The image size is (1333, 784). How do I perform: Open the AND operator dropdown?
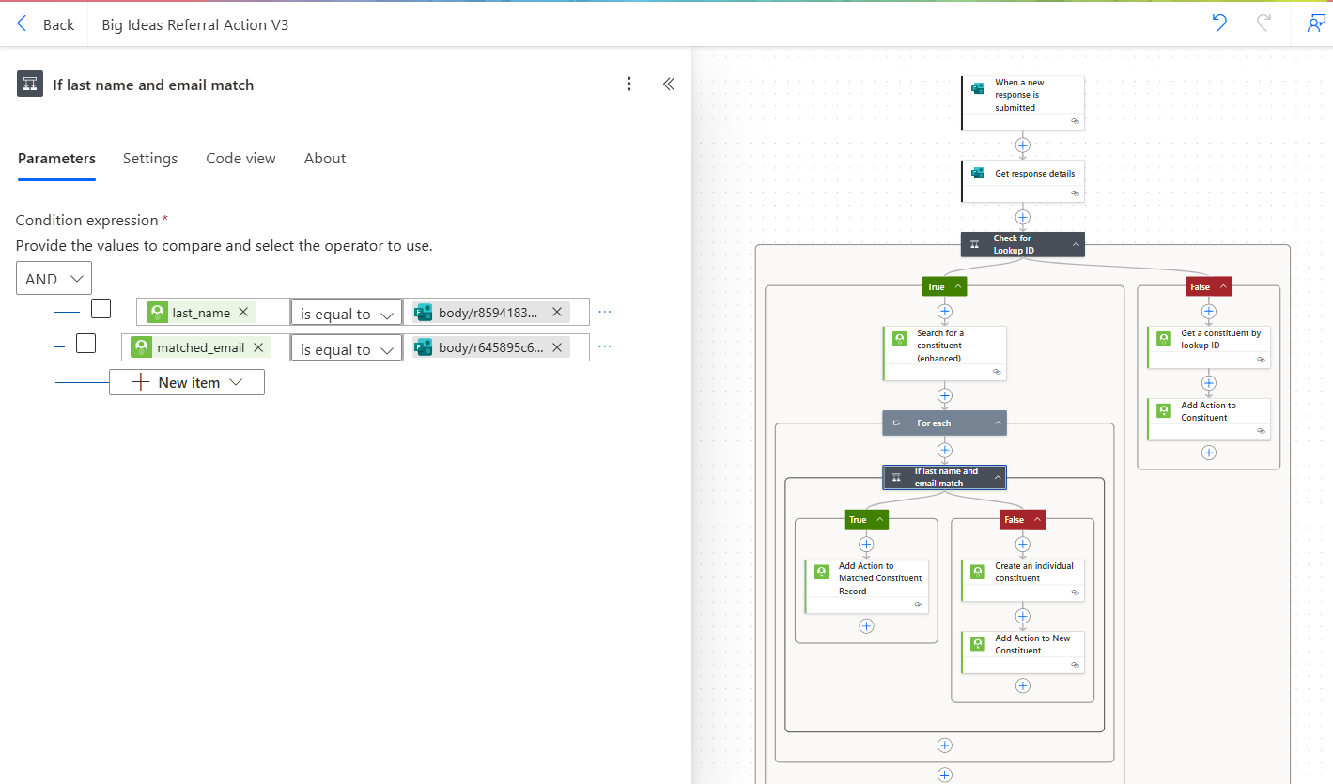pyautogui.click(x=54, y=278)
